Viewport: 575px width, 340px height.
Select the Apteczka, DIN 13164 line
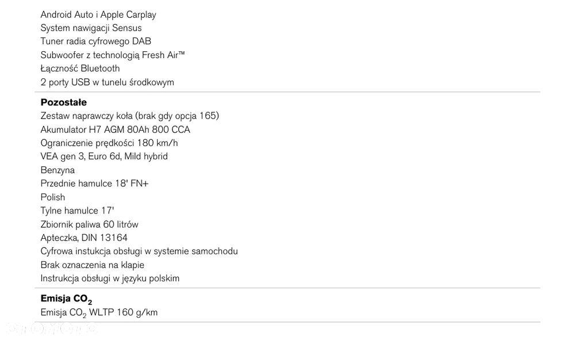tap(84, 238)
